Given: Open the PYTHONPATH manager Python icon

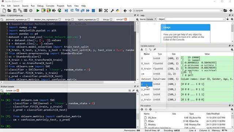Looking at the screenshot, I should [118, 11].
